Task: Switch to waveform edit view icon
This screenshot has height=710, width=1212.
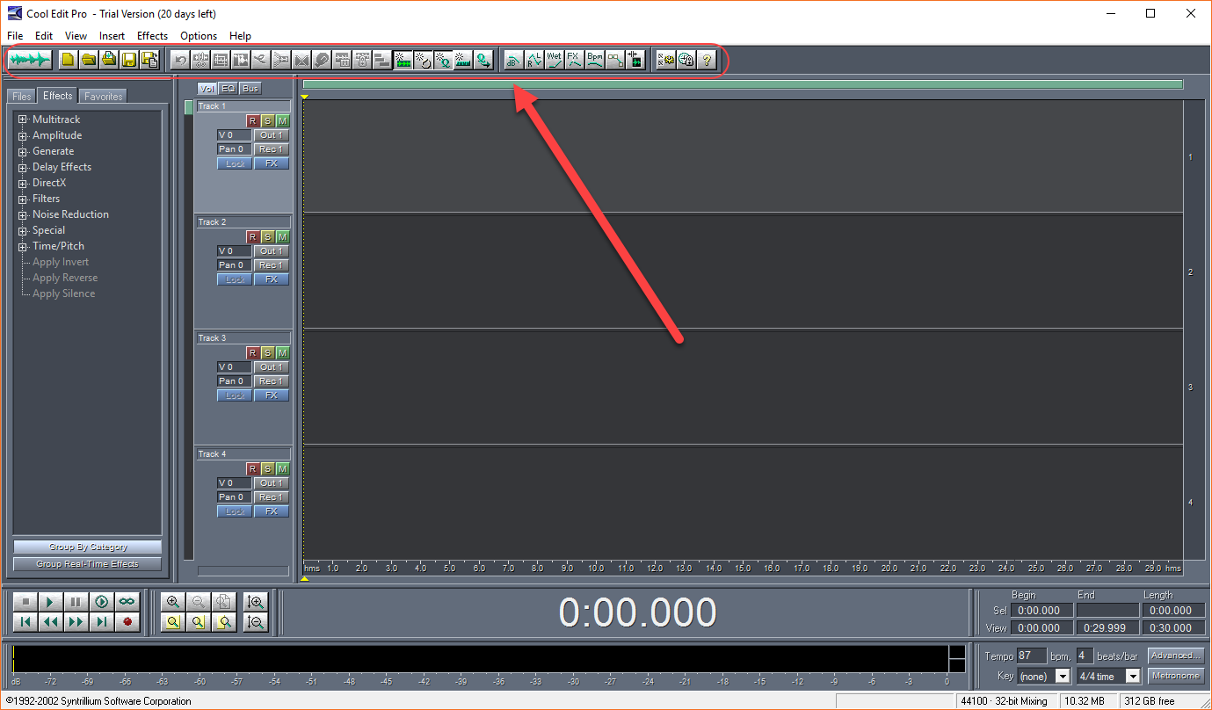Action: pyautogui.click(x=32, y=61)
